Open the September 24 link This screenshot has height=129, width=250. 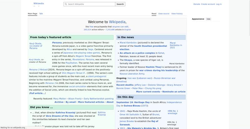125,103
